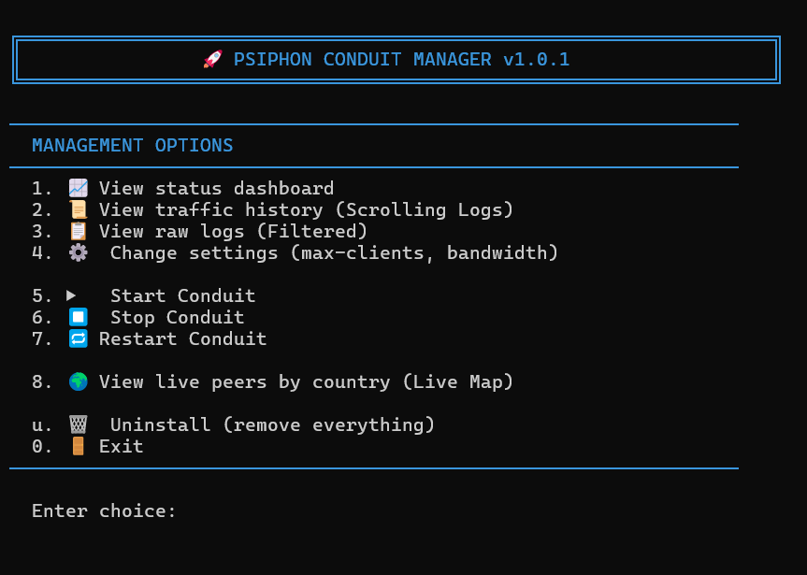Viewport: 807px width, 575px height.
Task: Click the Enter choice input prompt
Action: pos(103,510)
